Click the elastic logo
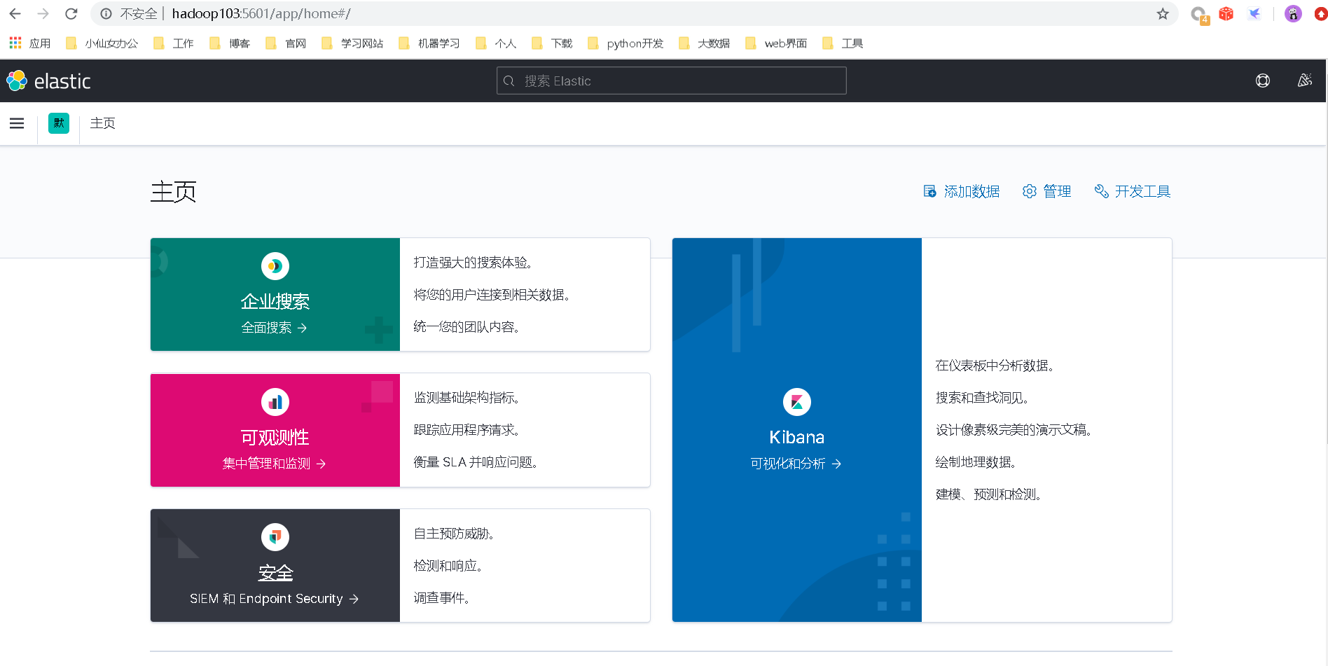The height and width of the screenshot is (666, 1328). point(49,81)
